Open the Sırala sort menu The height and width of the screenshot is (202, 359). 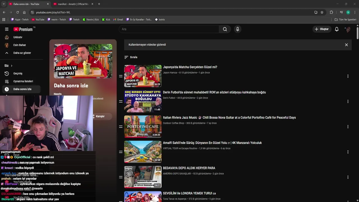click(131, 57)
